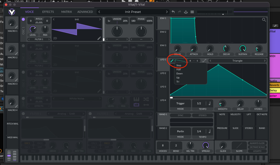
Task: Toggle OSC 1 on/off button
Action: point(23,19)
